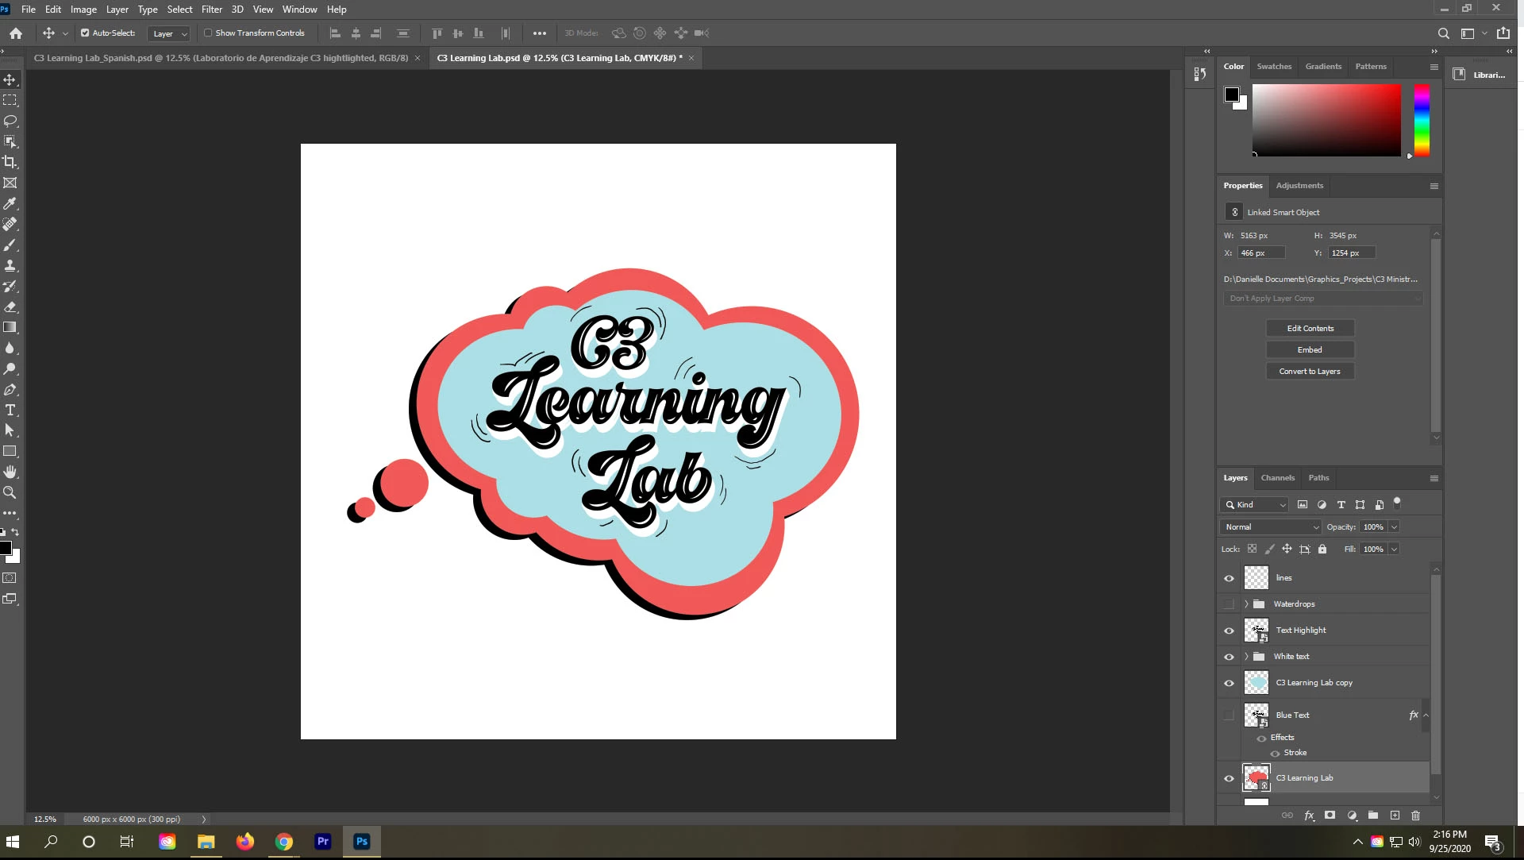Select the Crop tool

[x=10, y=162]
